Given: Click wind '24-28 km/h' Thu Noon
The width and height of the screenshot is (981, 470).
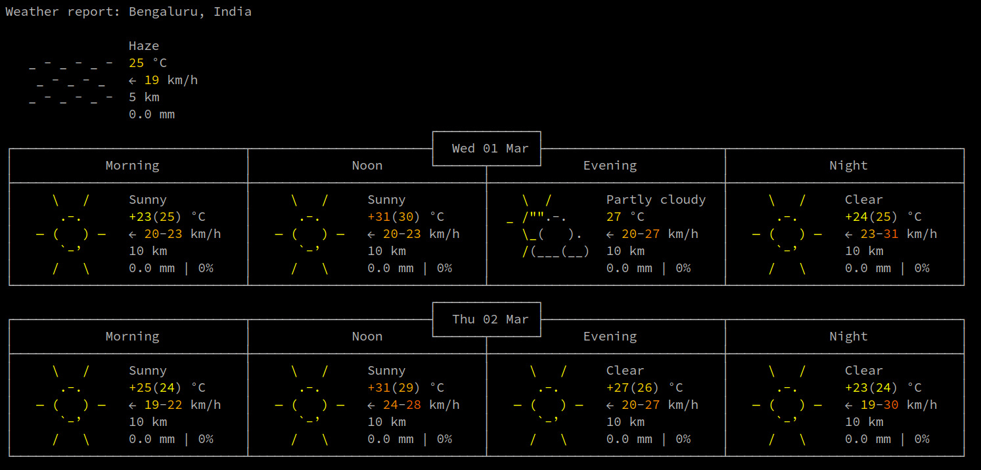Looking at the screenshot, I should click(421, 405).
